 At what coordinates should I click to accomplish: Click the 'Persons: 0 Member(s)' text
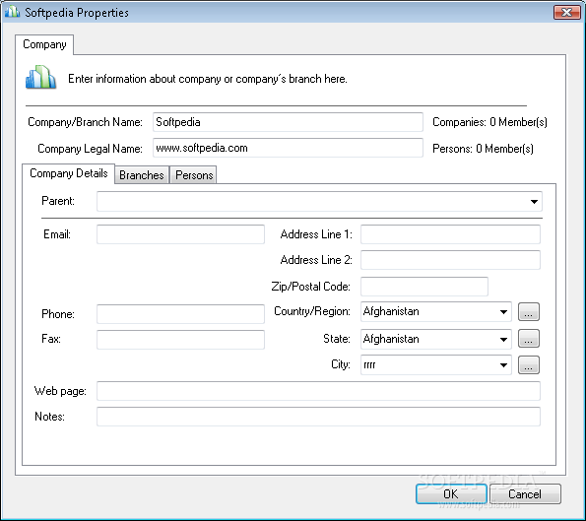[483, 149]
